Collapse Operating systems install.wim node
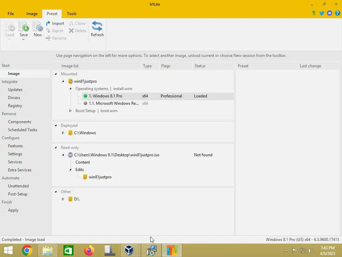342x257 pixels. coord(70,89)
